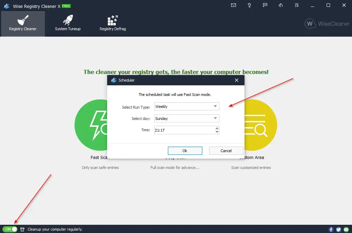Close the Scheduler dialog

click(x=237, y=80)
